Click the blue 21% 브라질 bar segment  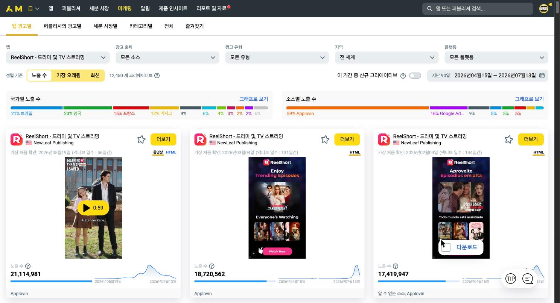(x=37, y=108)
